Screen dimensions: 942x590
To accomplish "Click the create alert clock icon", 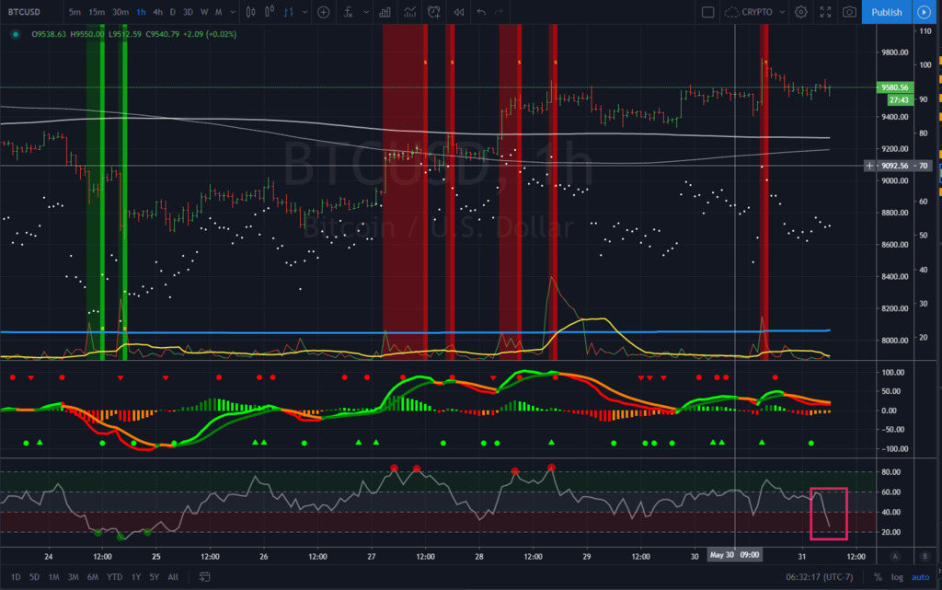I will click(433, 12).
